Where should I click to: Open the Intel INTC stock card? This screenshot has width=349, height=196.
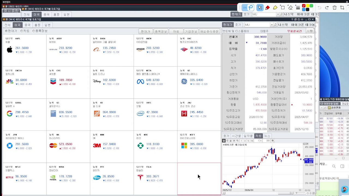pos(155,115)
